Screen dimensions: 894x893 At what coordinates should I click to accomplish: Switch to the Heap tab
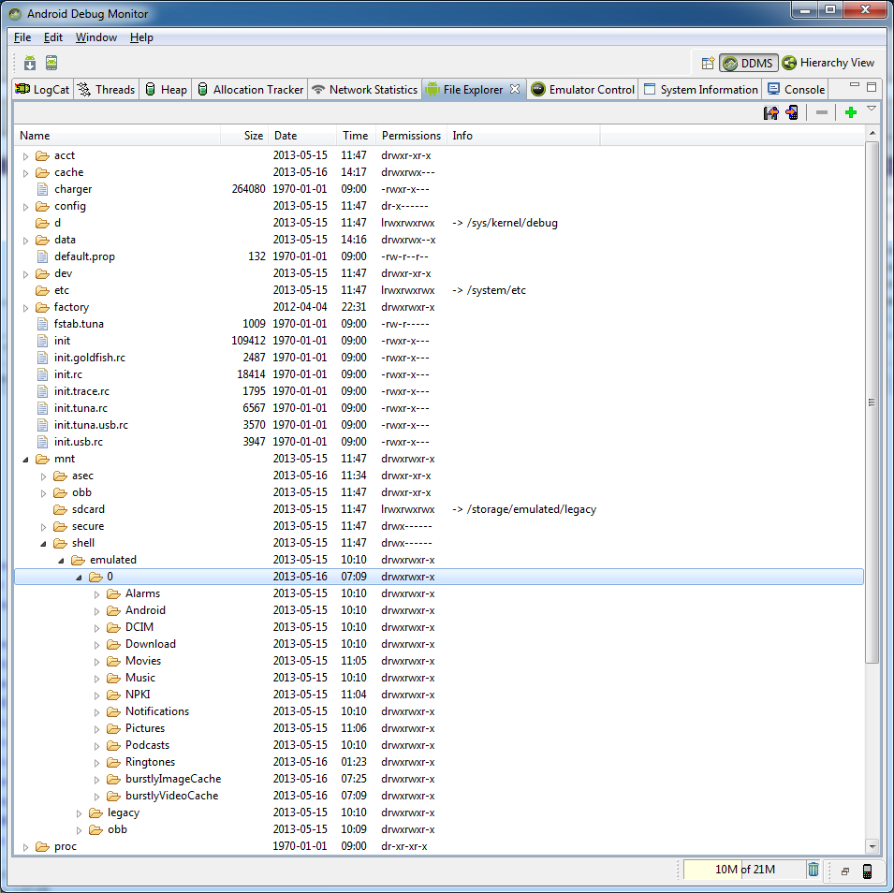pos(166,90)
